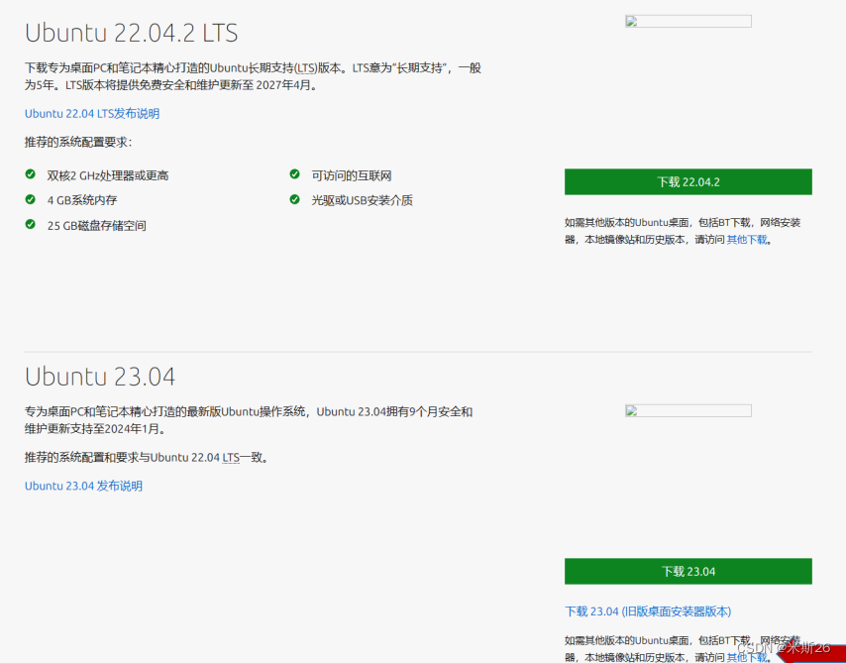
Task: Click check icon next to 光驱或USB安装介质
Action: coord(294,199)
